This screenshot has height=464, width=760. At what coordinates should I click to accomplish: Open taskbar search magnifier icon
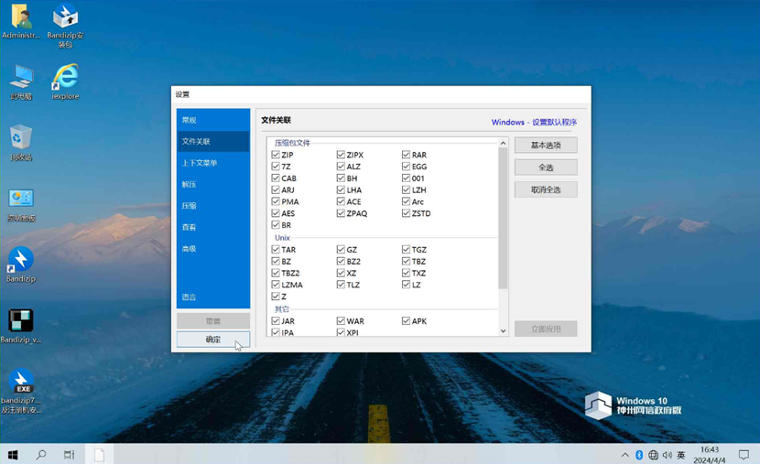click(x=41, y=454)
